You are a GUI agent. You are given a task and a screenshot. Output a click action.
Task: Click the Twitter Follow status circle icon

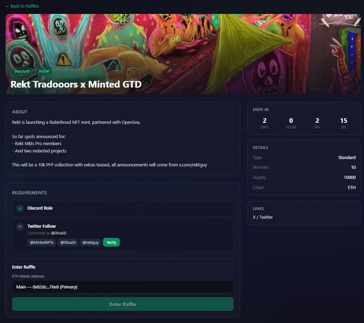(20, 226)
